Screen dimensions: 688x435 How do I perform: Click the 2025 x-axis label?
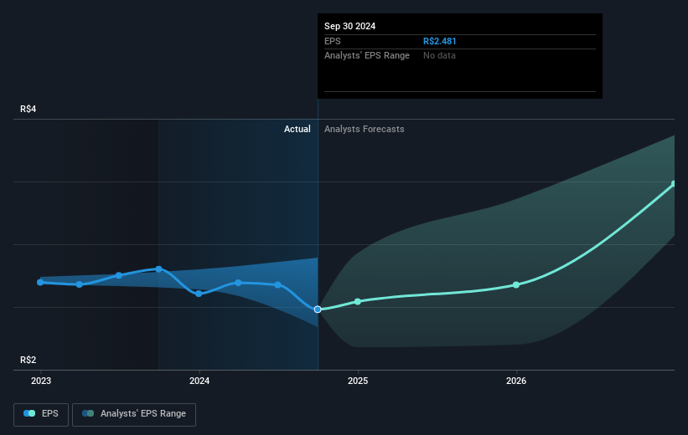click(358, 381)
